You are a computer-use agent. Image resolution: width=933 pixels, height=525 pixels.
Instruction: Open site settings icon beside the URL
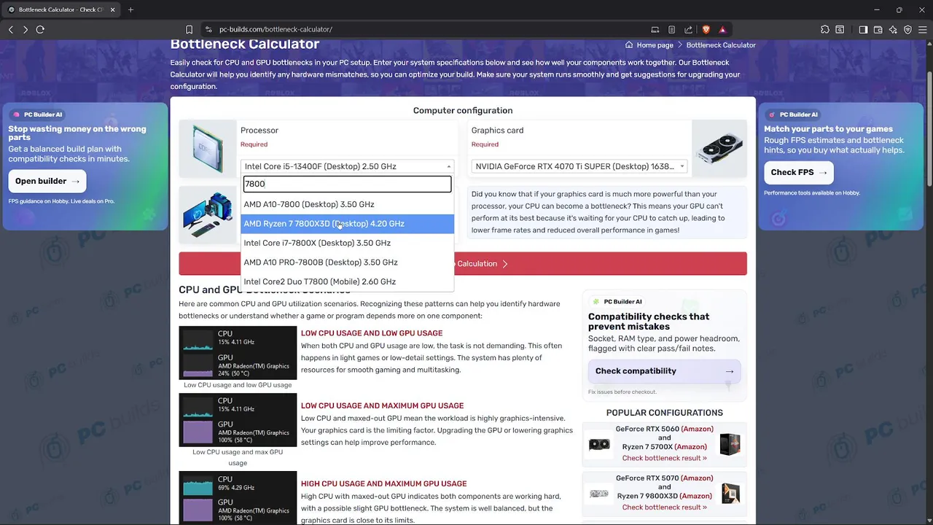click(x=208, y=29)
